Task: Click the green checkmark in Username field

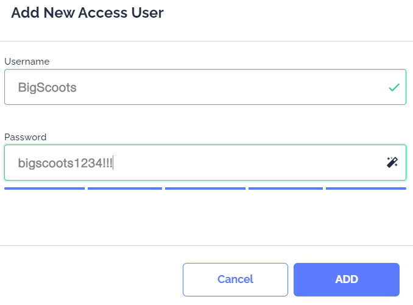Action: click(394, 87)
